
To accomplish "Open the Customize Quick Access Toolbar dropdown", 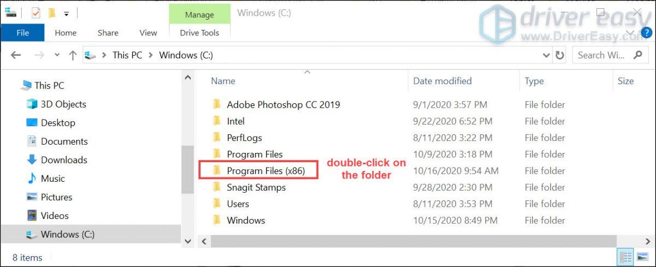I will pyautogui.click(x=66, y=13).
